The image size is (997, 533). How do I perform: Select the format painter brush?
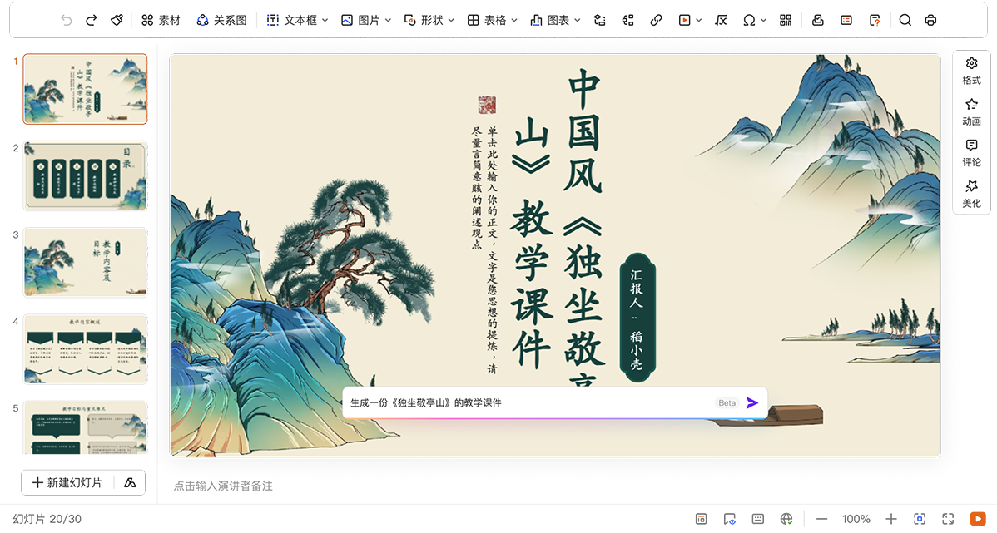(x=117, y=20)
